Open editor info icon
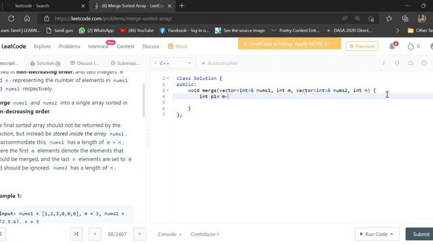The width and height of the screenshot is (433, 244). [x=384, y=63]
